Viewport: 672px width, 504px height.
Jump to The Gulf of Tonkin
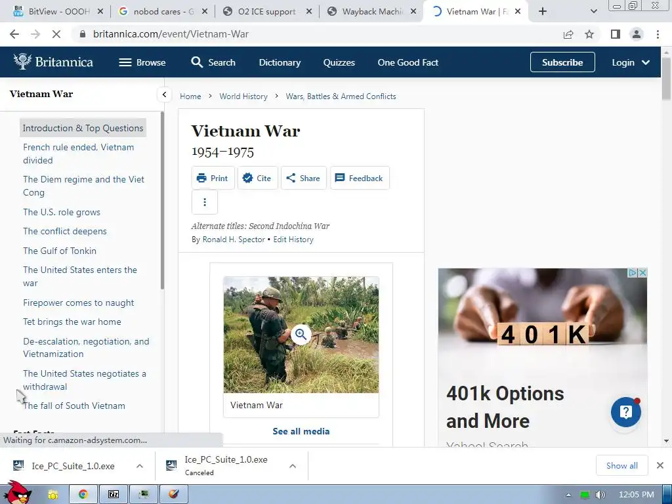60,251
